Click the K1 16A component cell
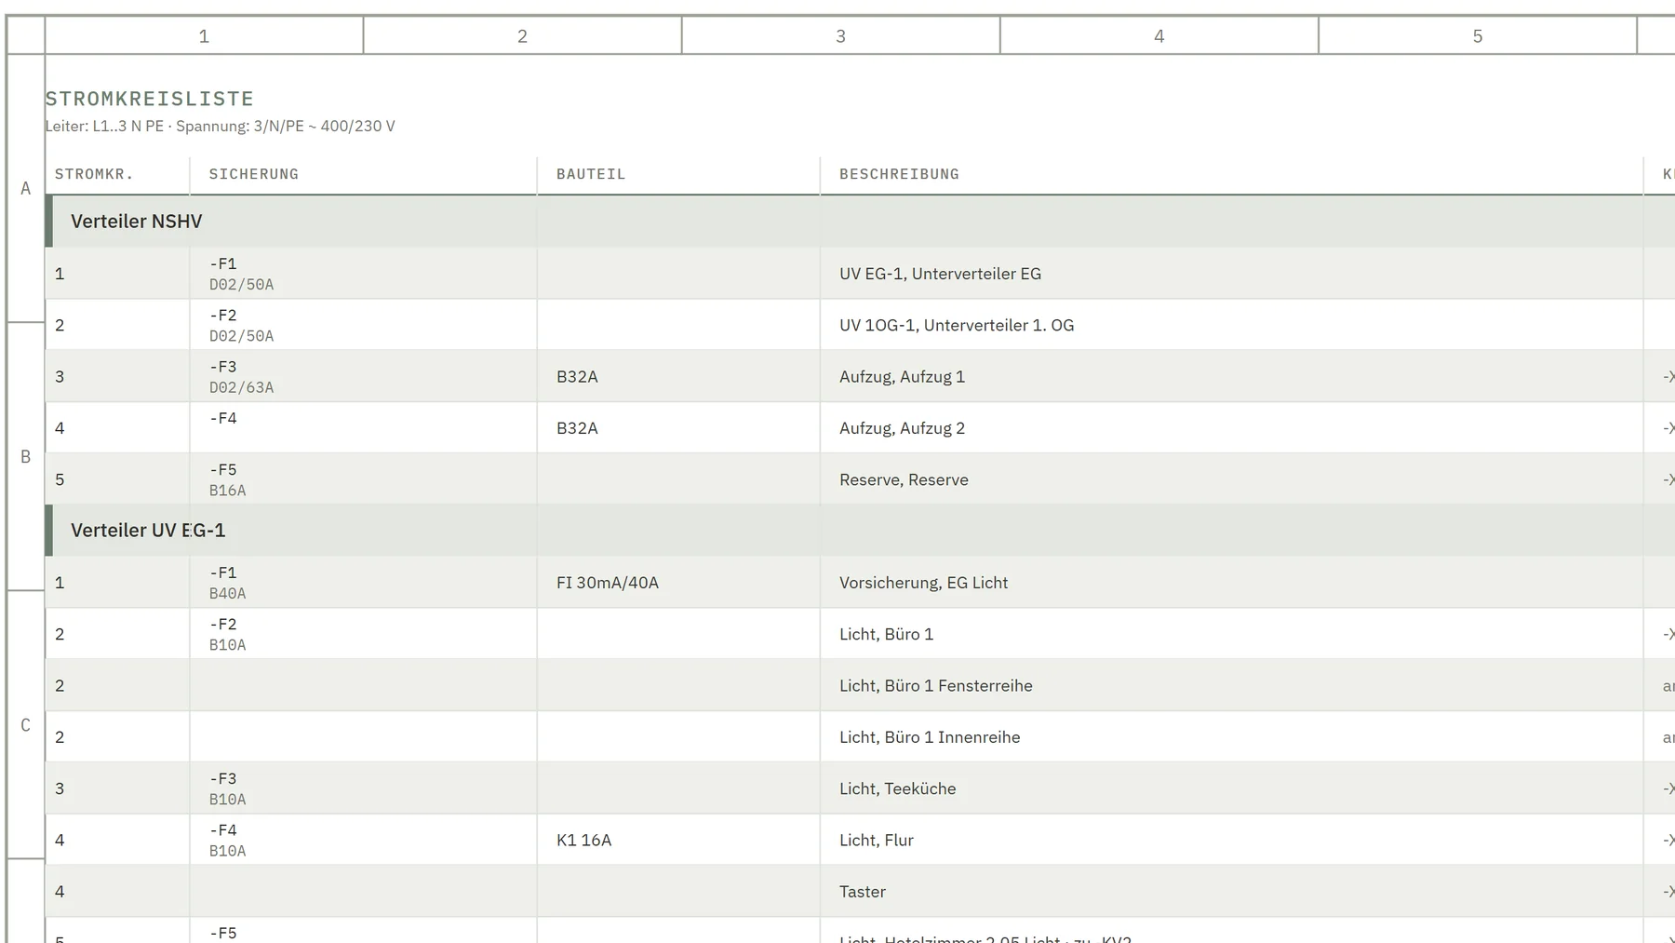Image resolution: width=1675 pixels, height=943 pixels. (x=678, y=840)
